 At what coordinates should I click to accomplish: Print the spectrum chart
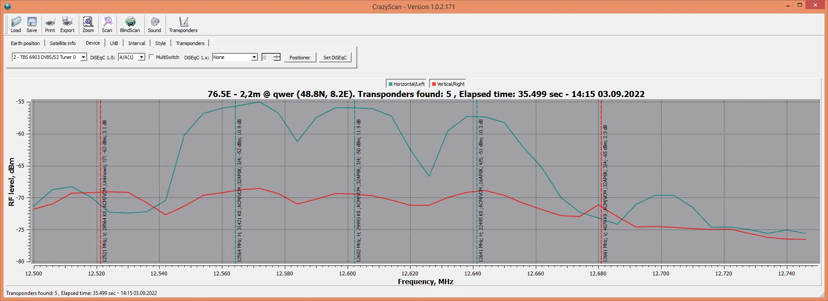tap(50, 24)
